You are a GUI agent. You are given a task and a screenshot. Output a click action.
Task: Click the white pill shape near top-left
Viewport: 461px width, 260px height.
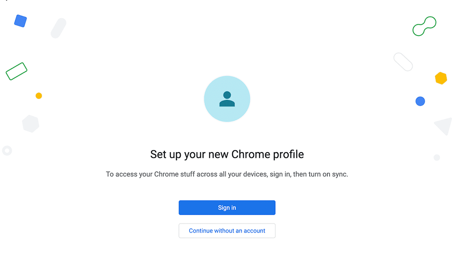[58, 28]
